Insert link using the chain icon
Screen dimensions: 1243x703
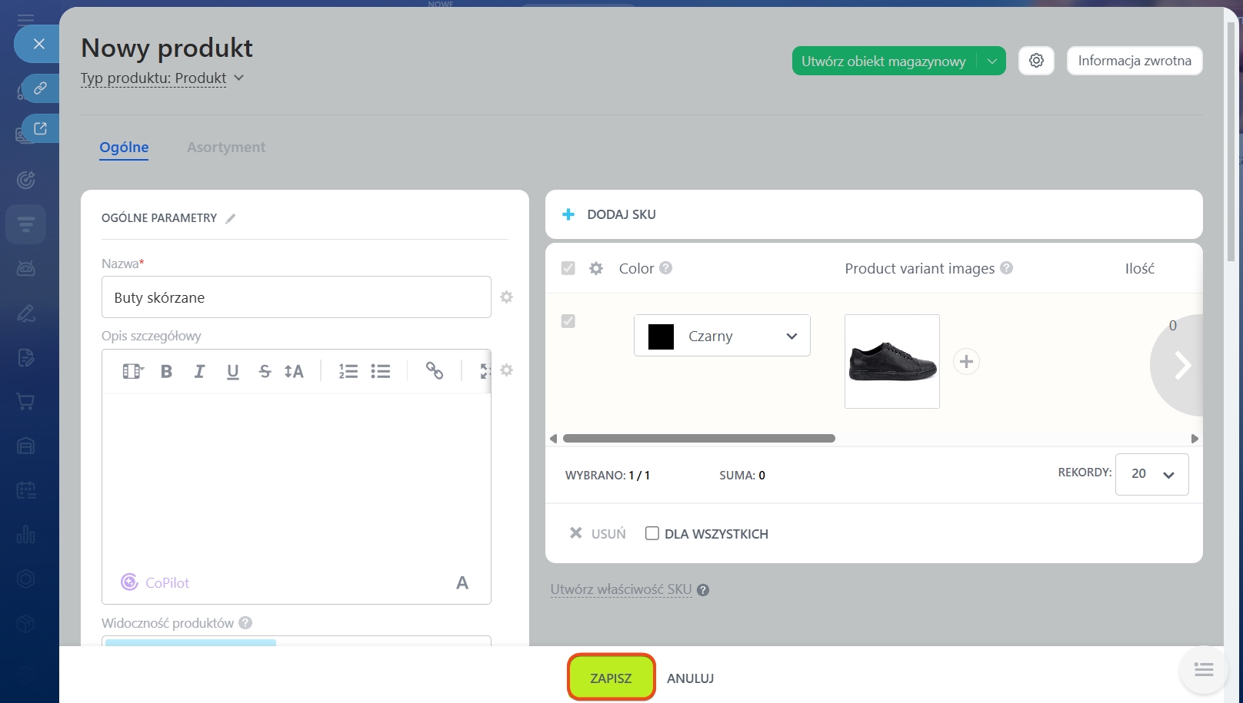[x=435, y=371]
